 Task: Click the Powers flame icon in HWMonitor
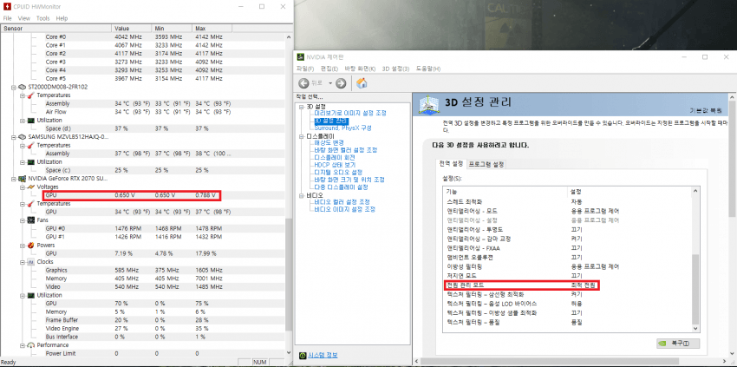30,246
